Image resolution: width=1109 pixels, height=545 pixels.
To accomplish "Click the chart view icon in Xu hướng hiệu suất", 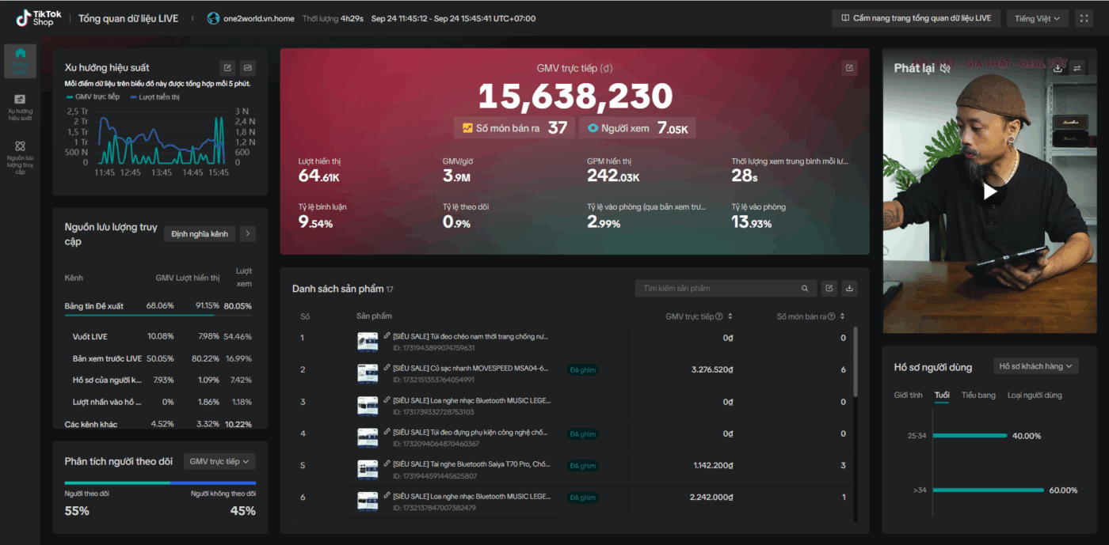I will pyautogui.click(x=248, y=68).
